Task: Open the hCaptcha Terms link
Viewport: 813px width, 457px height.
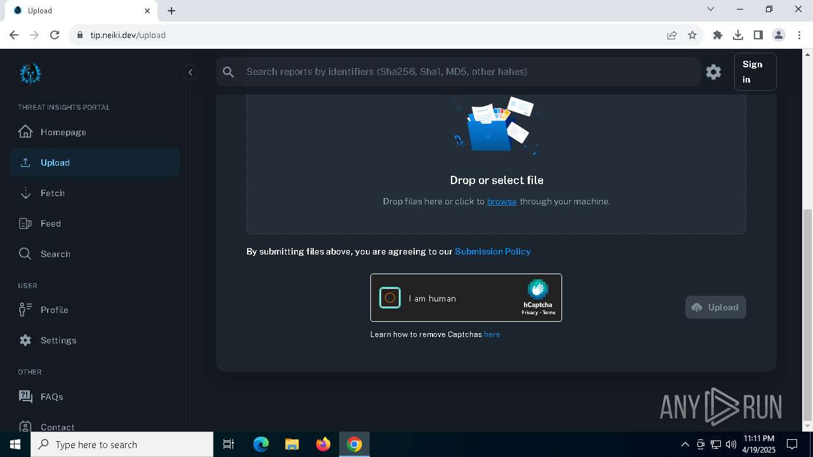Action: tap(549, 313)
